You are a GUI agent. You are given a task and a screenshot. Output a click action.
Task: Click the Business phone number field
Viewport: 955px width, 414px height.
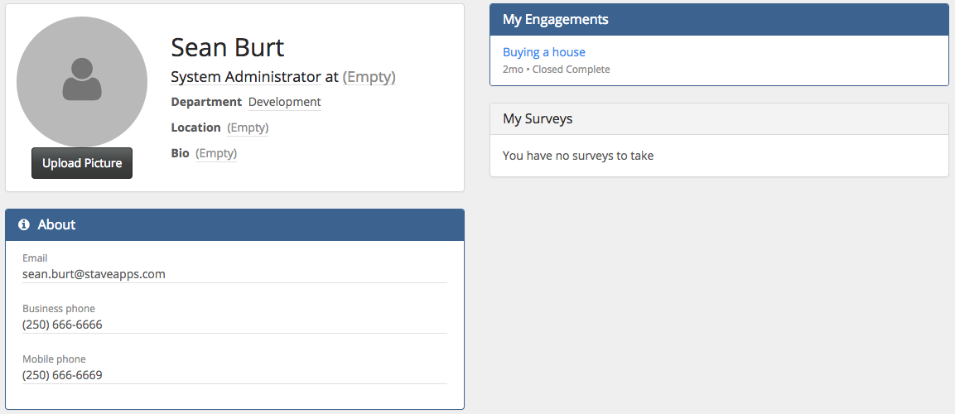pyautogui.click(x=62, y=325)
